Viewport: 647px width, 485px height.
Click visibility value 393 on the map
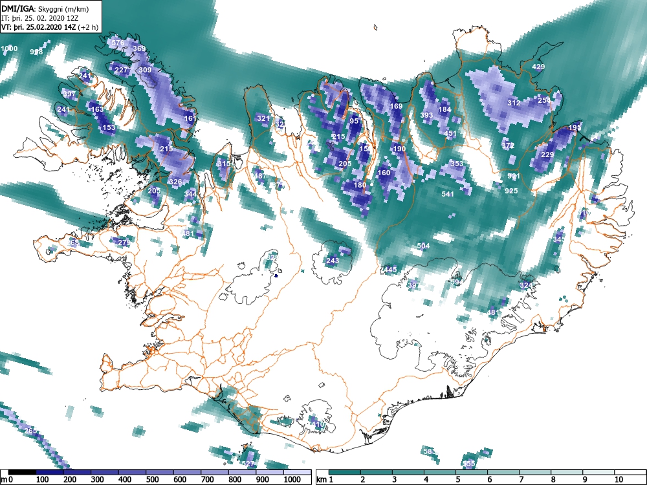pos(426,115)
